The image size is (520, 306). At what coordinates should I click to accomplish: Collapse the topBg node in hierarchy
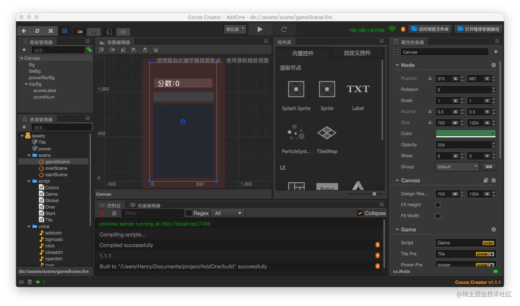tap(26, 84)
